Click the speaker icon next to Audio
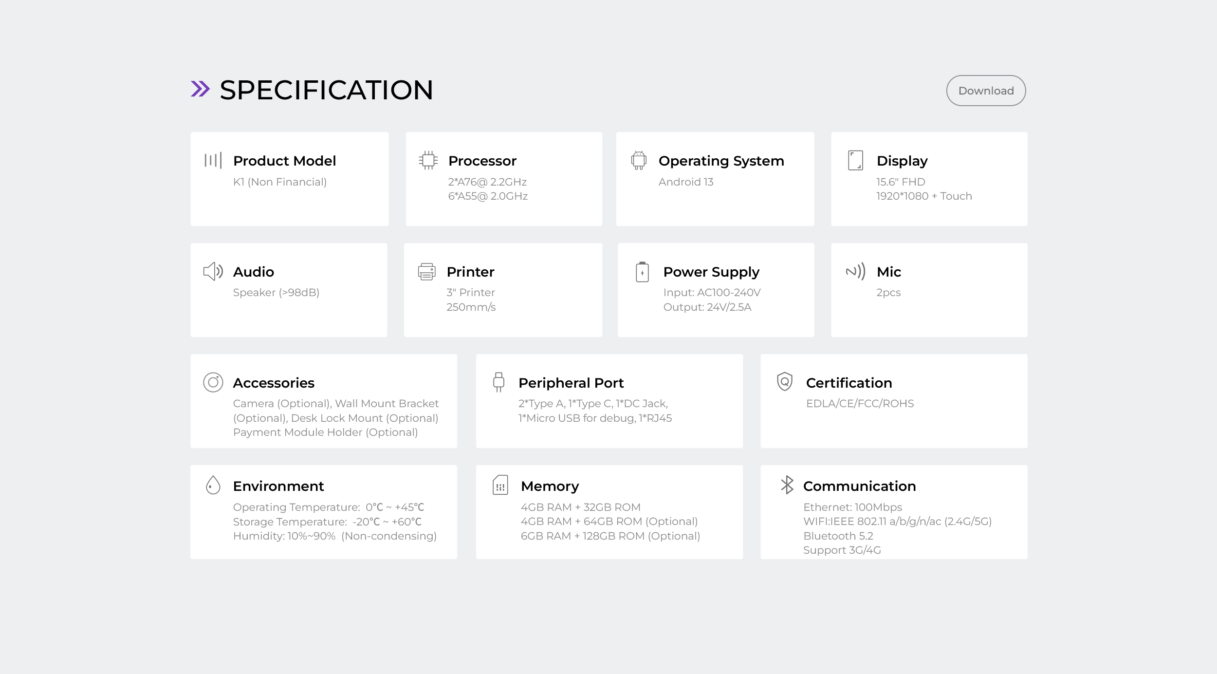The height and width of the screenshot is (674, 1217). coord(213,271)
